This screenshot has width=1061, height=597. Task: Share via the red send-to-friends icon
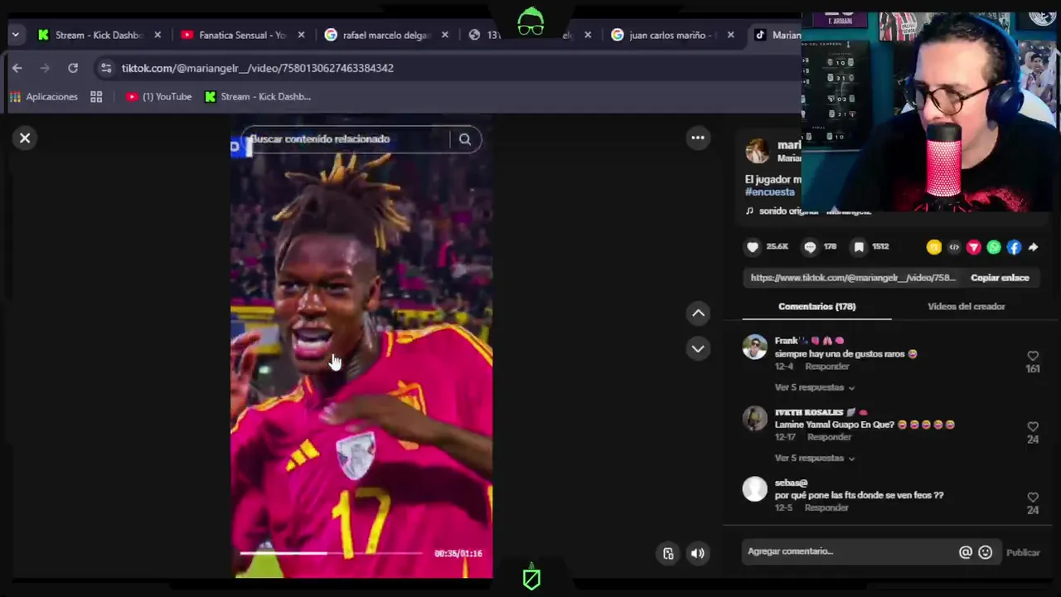click(x=974, y=247)
